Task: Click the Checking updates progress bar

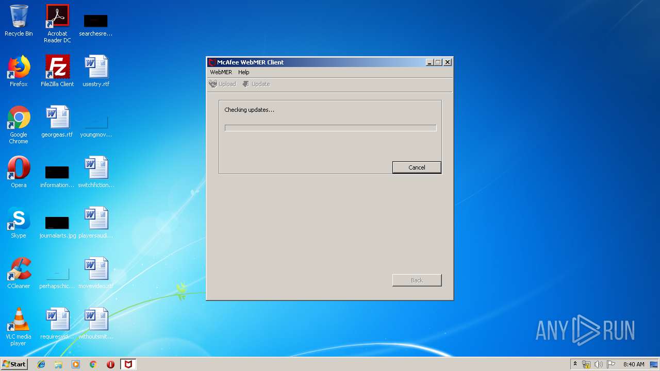Action: [x=331, y=128]
